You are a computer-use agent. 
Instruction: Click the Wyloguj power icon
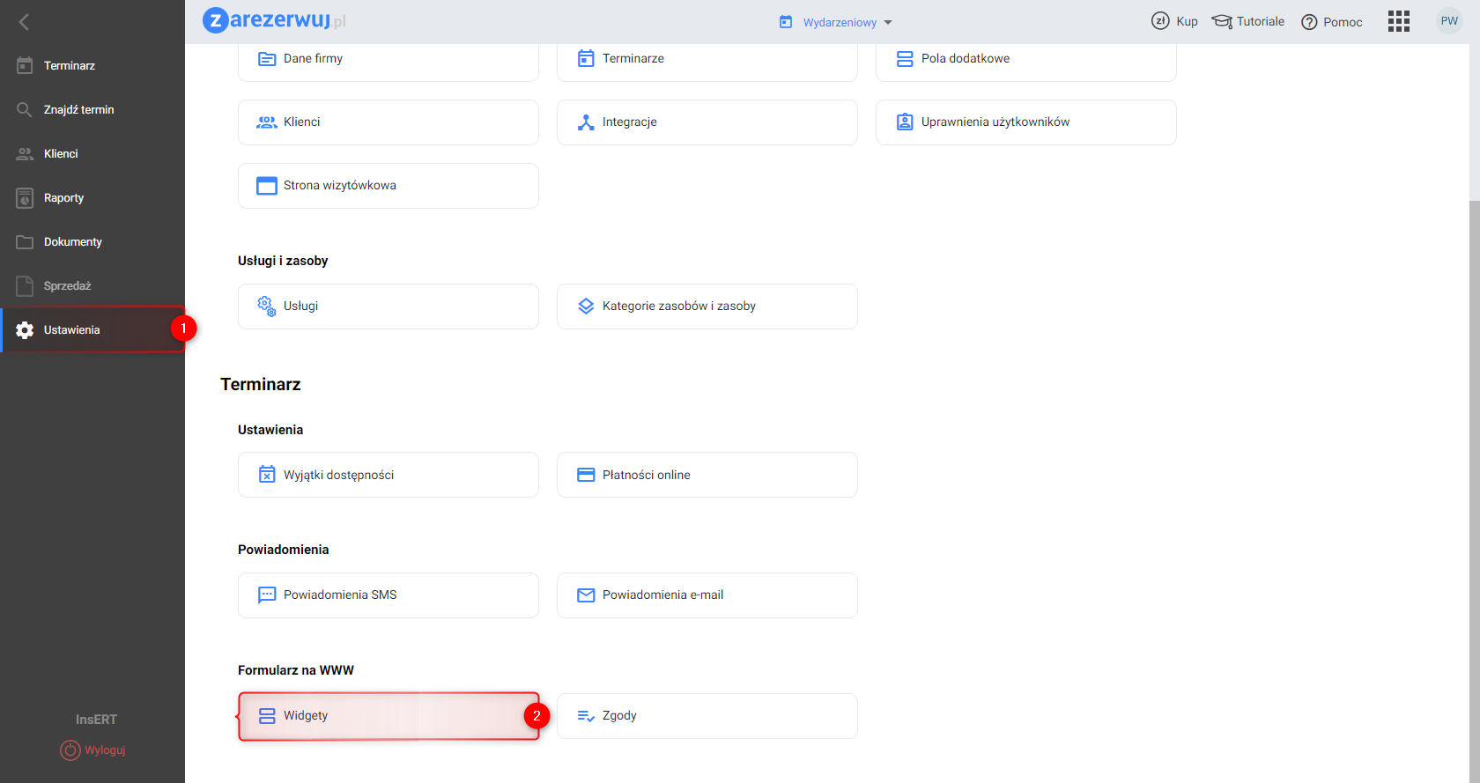[70, 750]
